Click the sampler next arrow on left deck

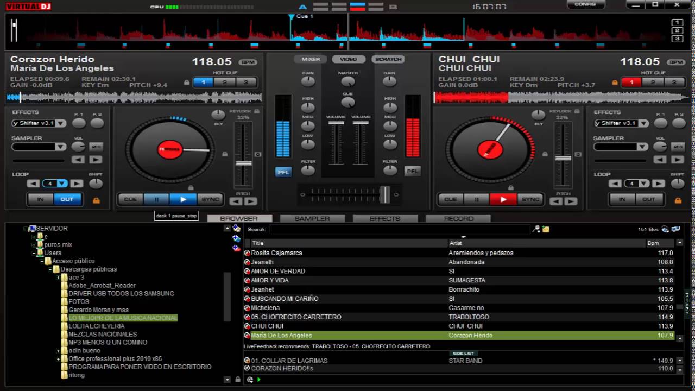click(x=96, y=159)
